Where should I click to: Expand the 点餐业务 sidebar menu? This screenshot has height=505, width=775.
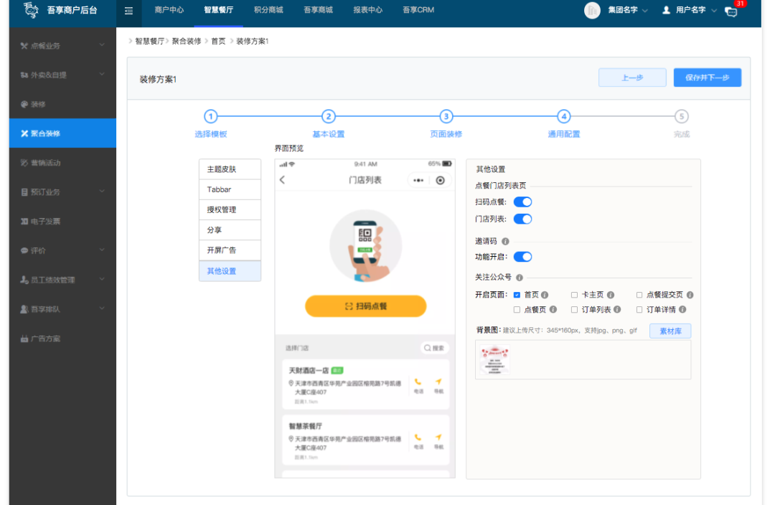pyautogui.click(x=62, y=45)
